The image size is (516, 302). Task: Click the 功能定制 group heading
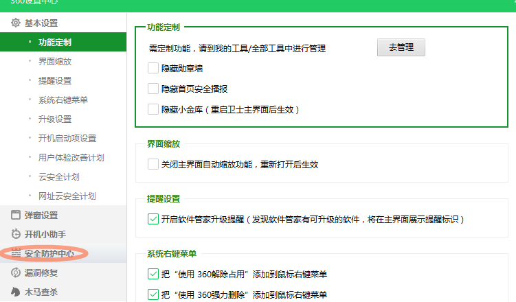point(164,27)
